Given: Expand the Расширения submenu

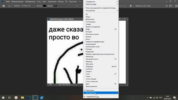Looking at the screenshot, I should coord(101,11).
